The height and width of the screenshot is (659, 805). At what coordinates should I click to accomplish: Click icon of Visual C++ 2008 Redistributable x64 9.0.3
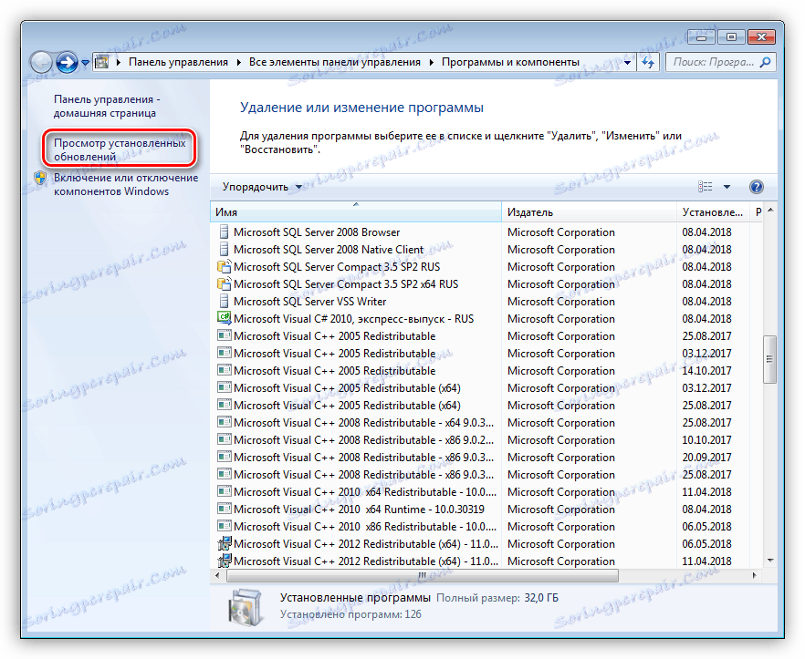click(225, 422)
